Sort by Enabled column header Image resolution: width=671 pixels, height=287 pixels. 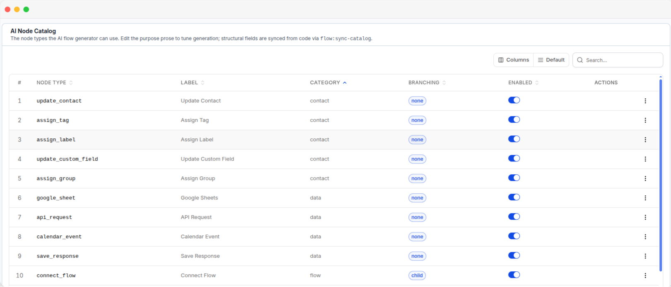click(x=523, y=83)
